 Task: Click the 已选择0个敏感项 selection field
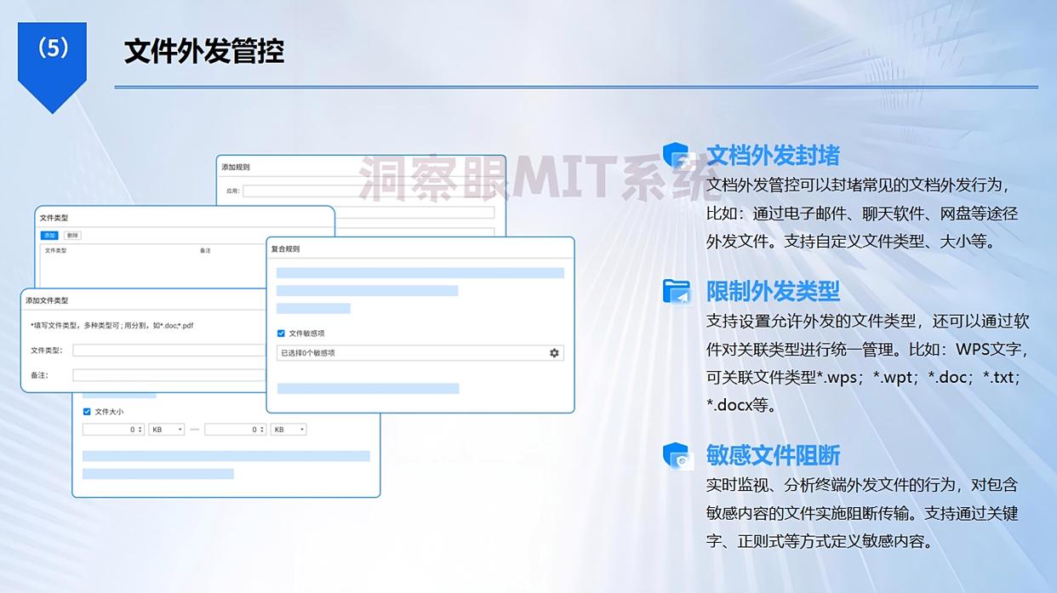coord(420,352)
